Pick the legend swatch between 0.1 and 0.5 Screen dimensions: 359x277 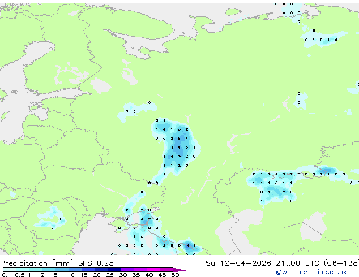click(10, 270)
